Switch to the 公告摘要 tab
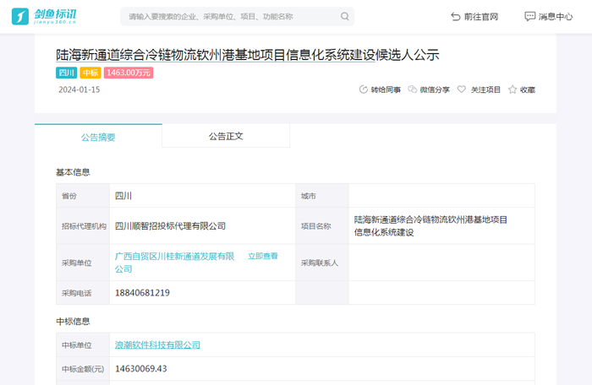Screen dimensions: 592x385 pos(98,137)
